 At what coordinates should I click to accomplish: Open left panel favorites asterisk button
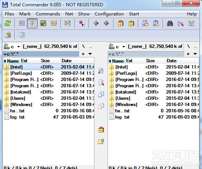(83, 54)
